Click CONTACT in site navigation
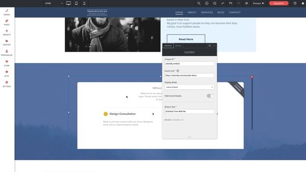The width and height of the screenshot is (306, 172). click(x=235, y=12)
